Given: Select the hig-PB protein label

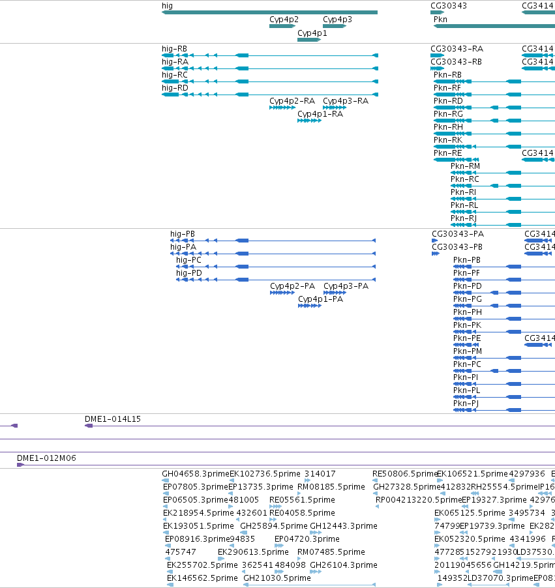Looking at the screenshot, I should pyautogui.click(x=183, y=234).
